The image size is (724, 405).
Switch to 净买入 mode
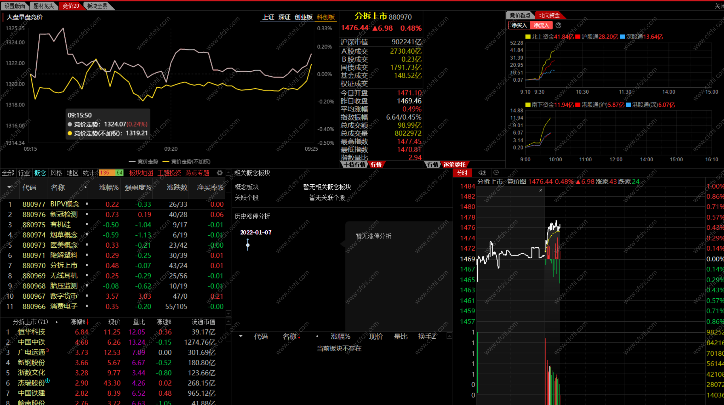click(519, 26)
